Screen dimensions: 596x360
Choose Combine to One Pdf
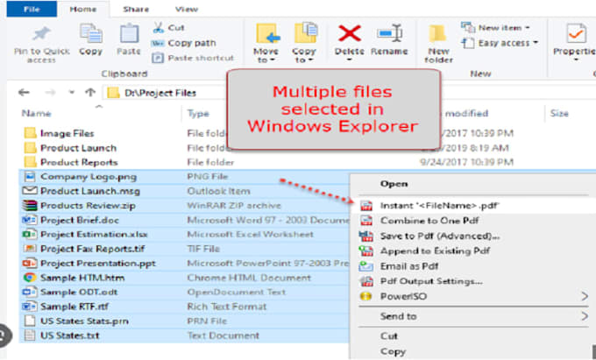[x=429, y=221]
